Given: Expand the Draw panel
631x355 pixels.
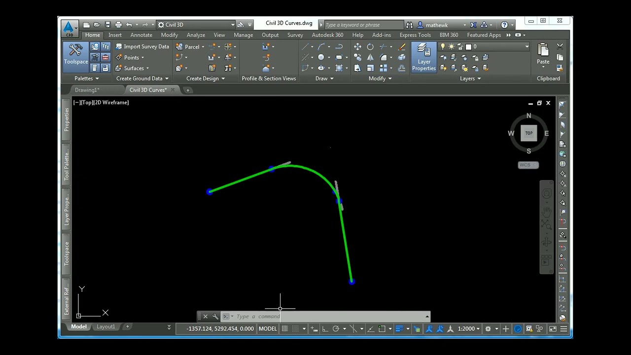Looking at the screenshot, I should (324, 78).
